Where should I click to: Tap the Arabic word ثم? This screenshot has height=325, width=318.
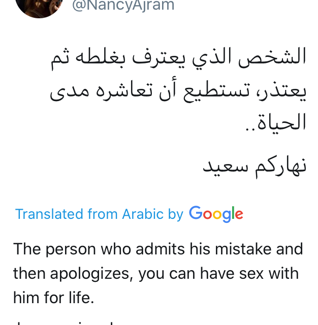60,58
